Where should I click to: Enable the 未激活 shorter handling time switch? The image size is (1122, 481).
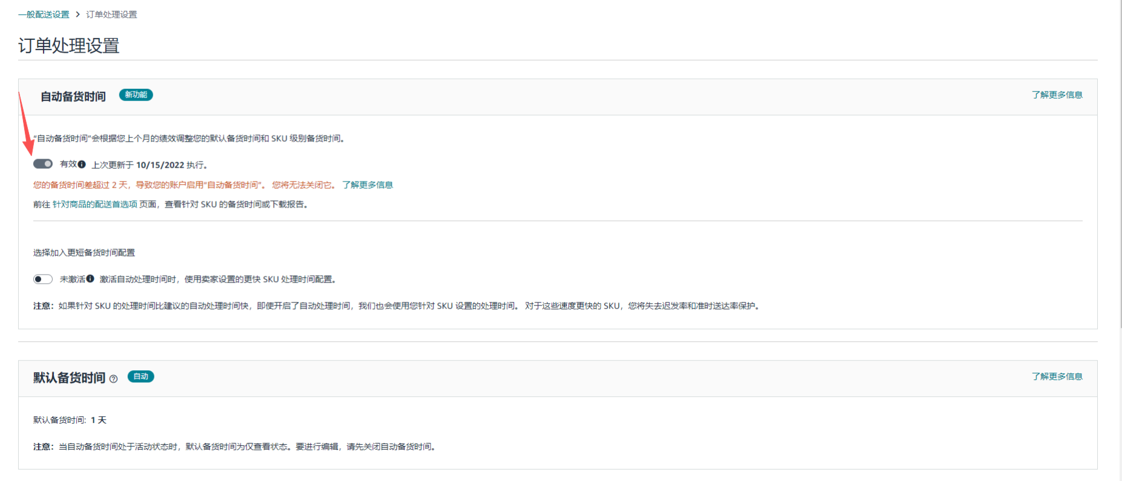point(43,279)
